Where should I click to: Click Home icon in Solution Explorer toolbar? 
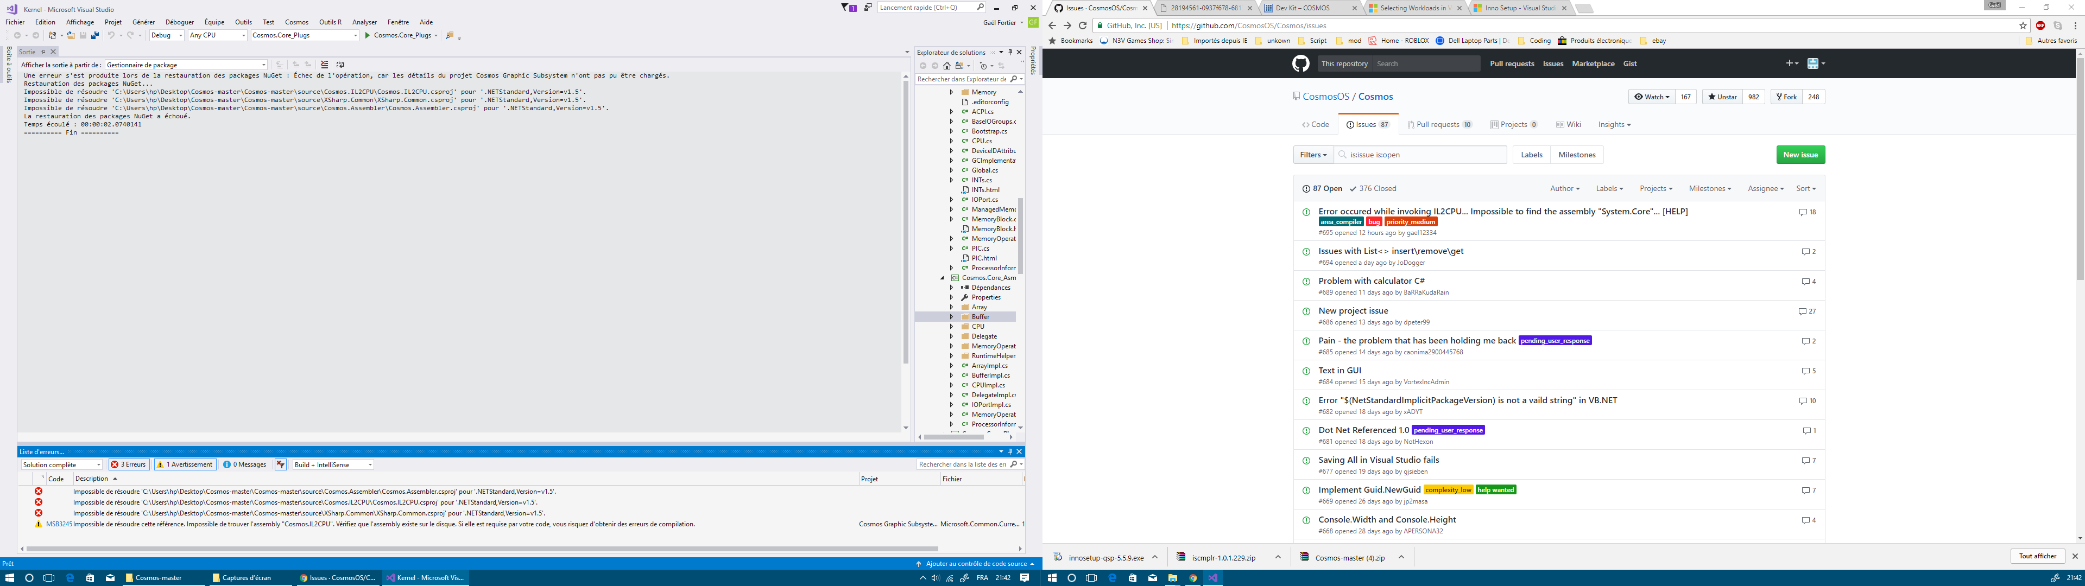tap(947, 66)
